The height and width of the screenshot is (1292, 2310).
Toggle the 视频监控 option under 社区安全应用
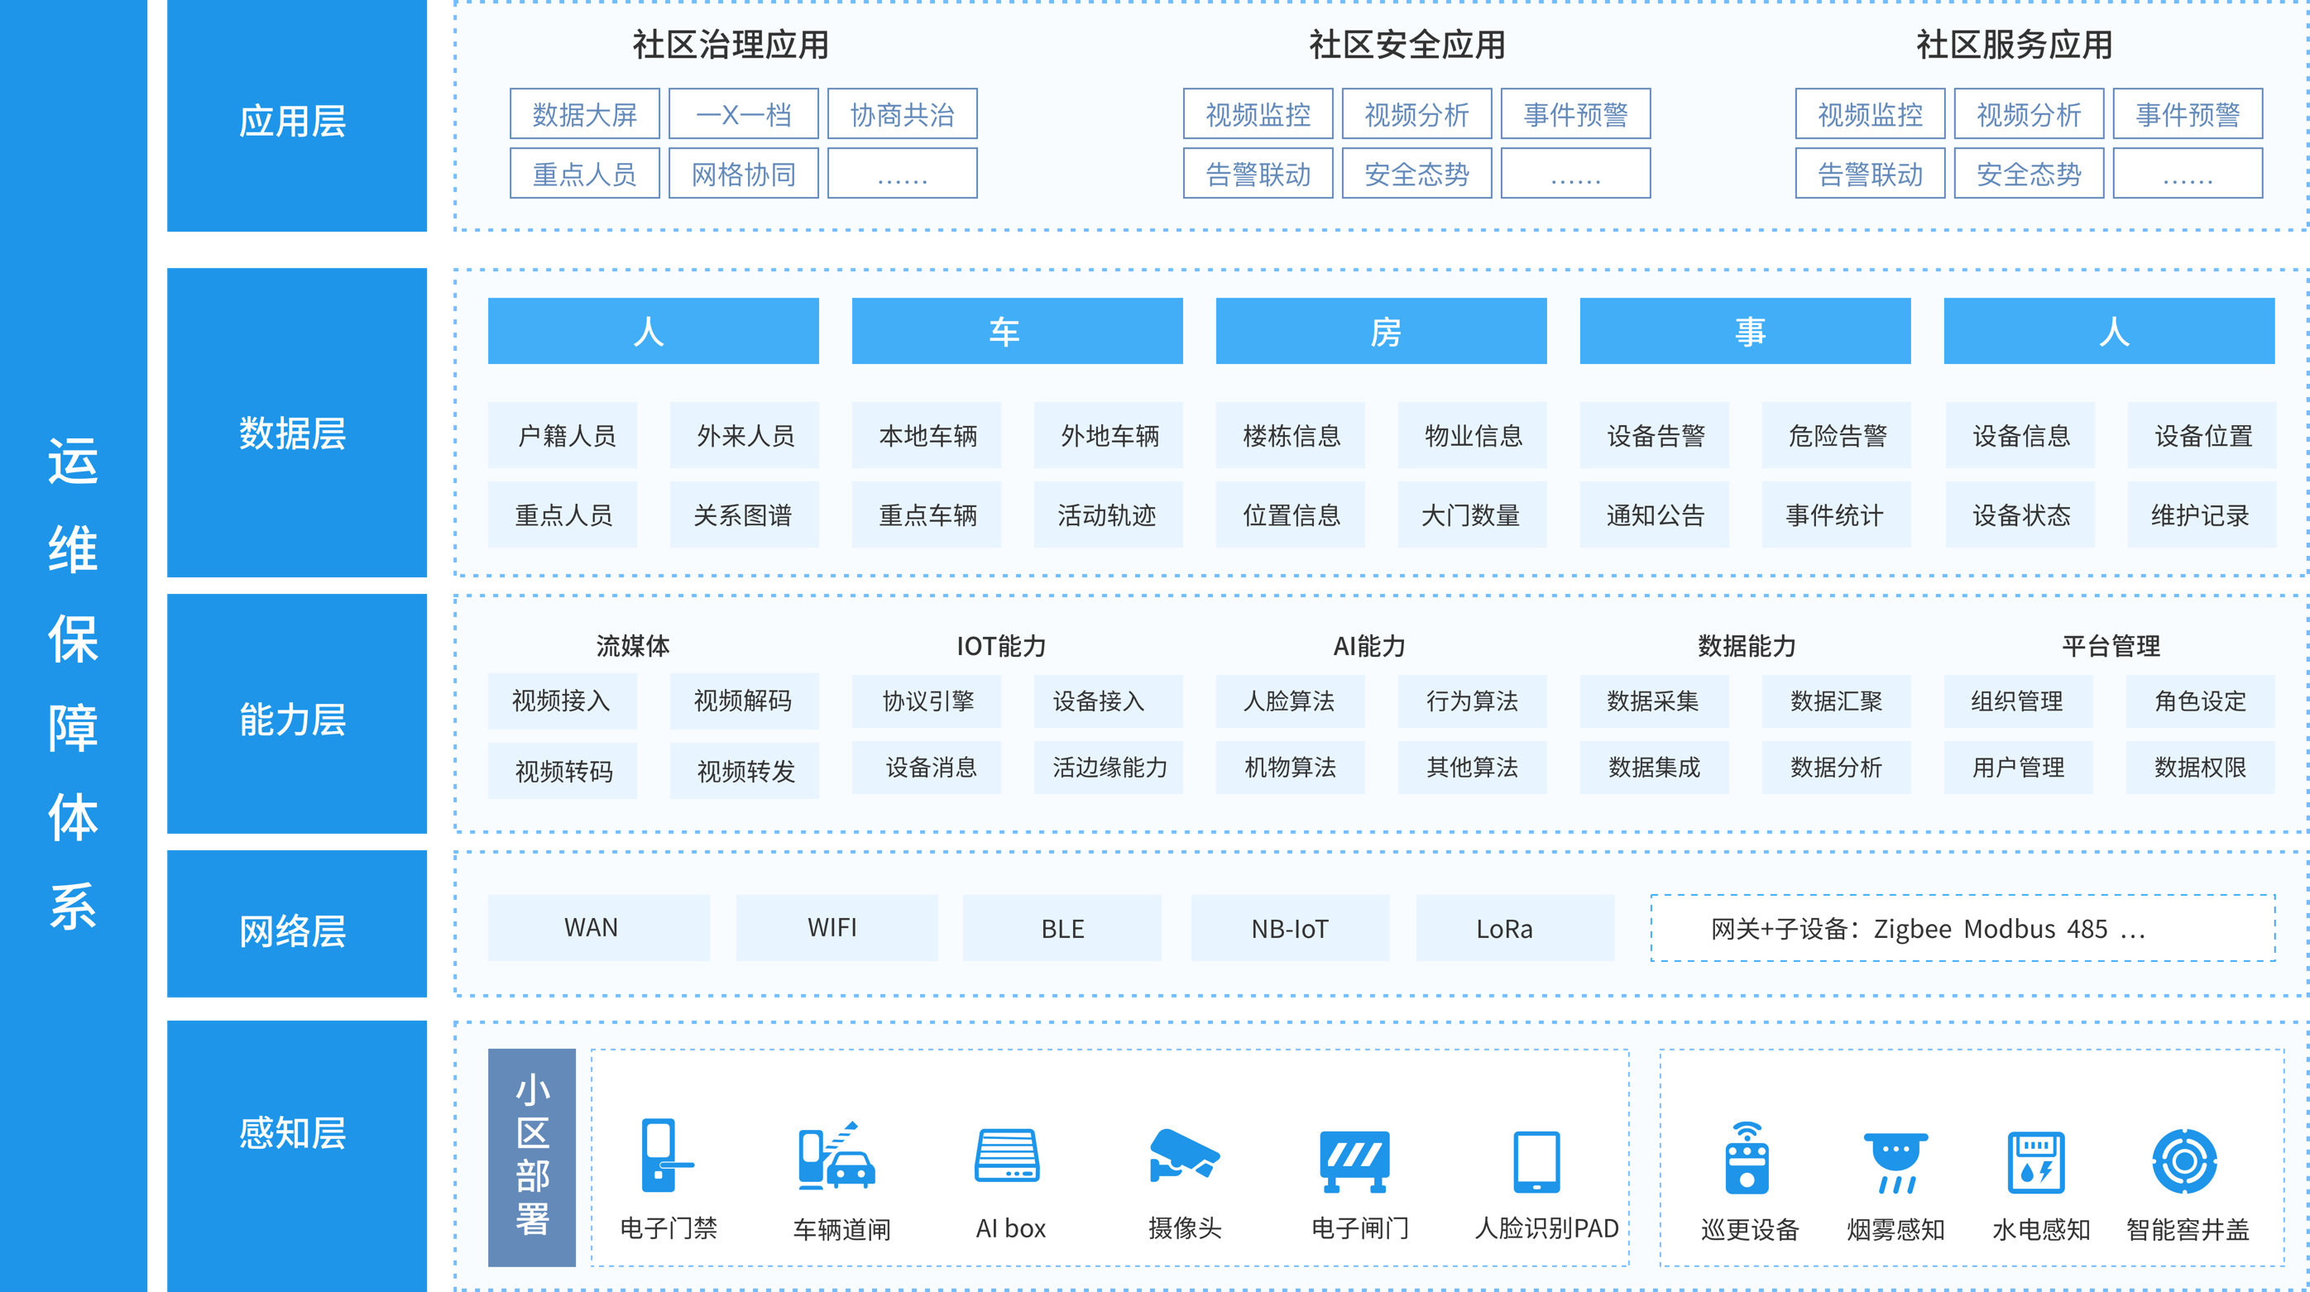pyautogui.click(x=1259, y=113)
